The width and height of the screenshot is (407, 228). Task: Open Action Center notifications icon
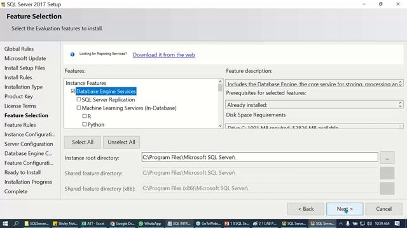click(397, 224)
